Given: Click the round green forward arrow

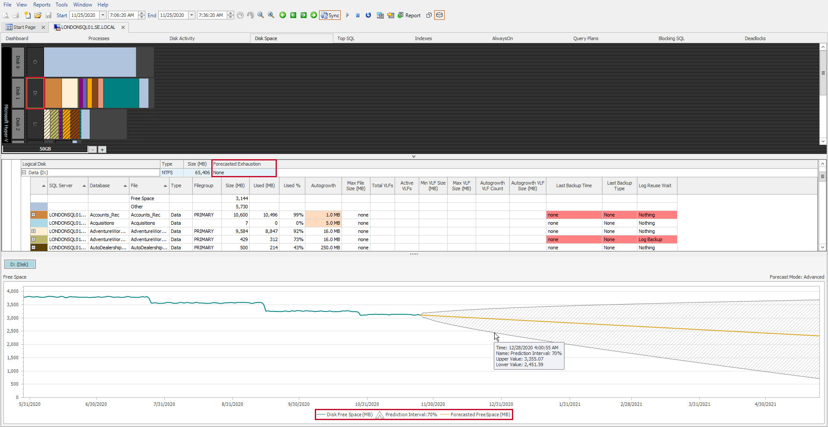Looking at the screenshot, I should point(314,15).
